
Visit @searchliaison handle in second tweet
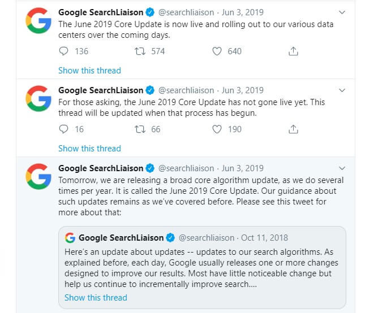point(186,90)
